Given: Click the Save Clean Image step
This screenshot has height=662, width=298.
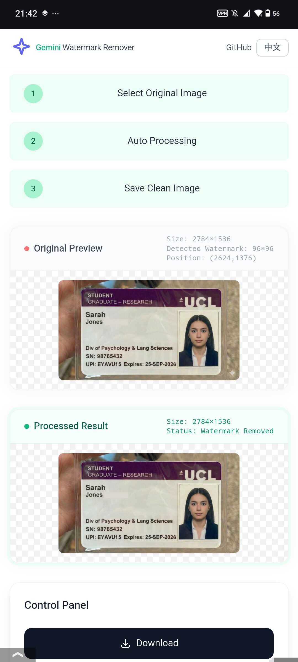Looking at the screenshot, I should tap(149, 189).
